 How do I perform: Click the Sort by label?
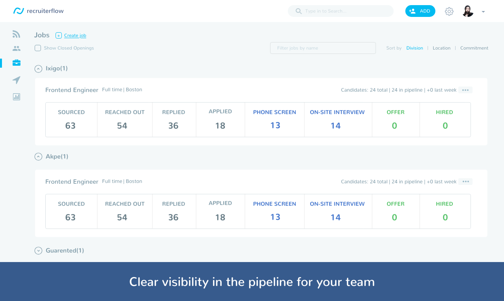coord(394,48)
